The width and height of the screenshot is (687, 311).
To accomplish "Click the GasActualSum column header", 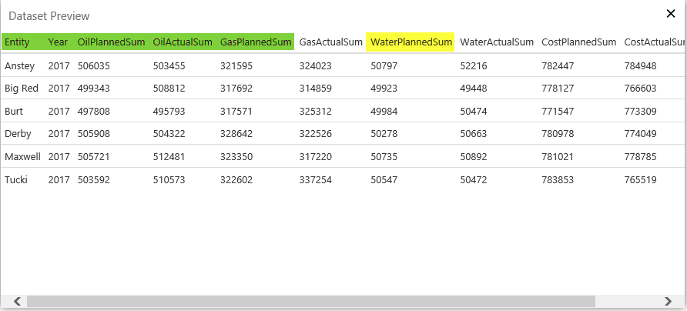I will pos(330,42).
